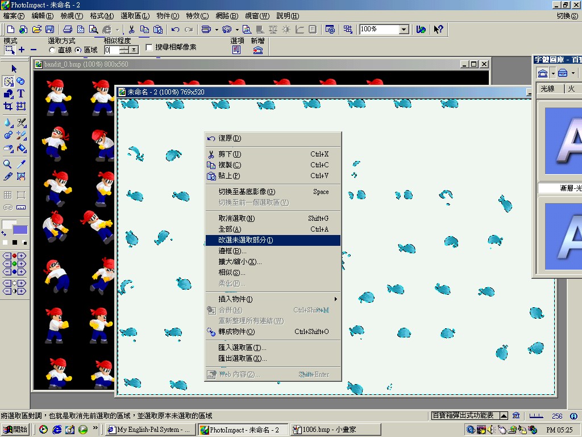
Task: Click the Open file folder icon
Action: [36, 30]
